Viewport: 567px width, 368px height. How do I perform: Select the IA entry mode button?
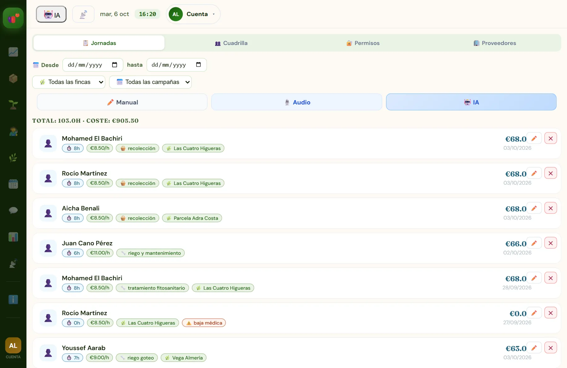pos(471,102)
